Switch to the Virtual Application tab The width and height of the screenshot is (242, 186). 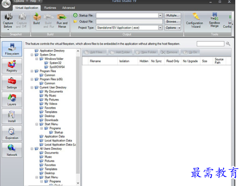click(x=26, y=8)
